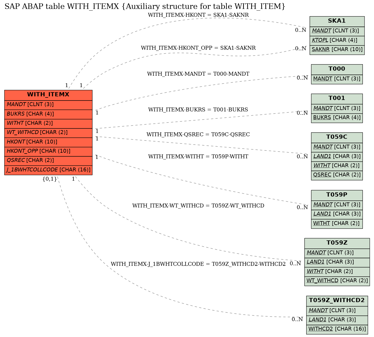Select MANDT [CLNT (3)] field in WITH_ITEMX

point(48,105)
